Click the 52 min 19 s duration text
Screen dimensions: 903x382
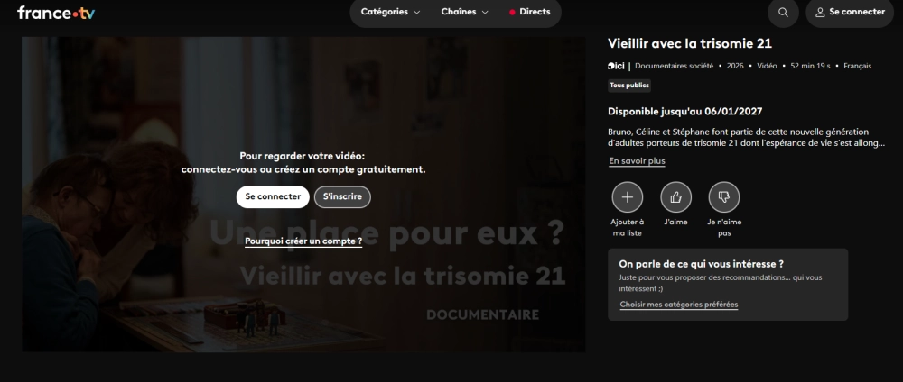pos(810,66)
